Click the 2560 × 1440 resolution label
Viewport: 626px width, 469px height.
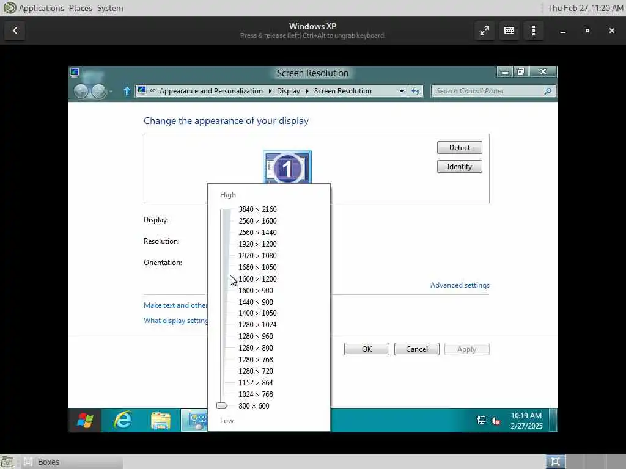click(x=257, y=233)
